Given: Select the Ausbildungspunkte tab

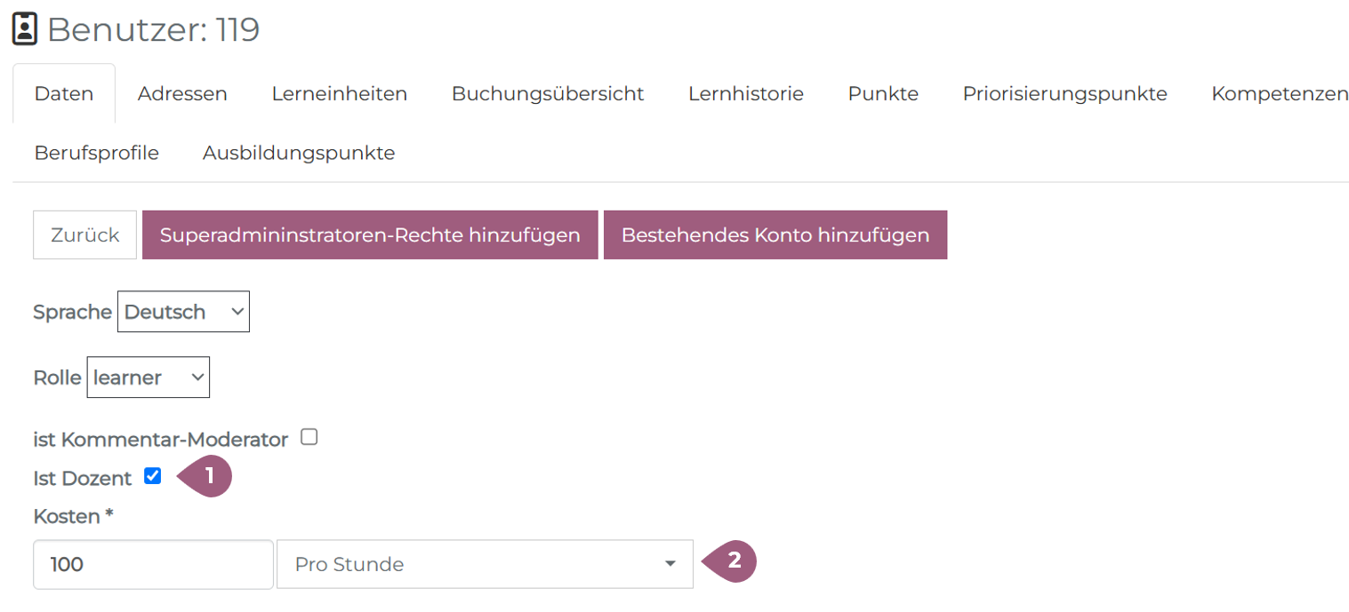Looking at the screenshot, I should coord(299,153).
